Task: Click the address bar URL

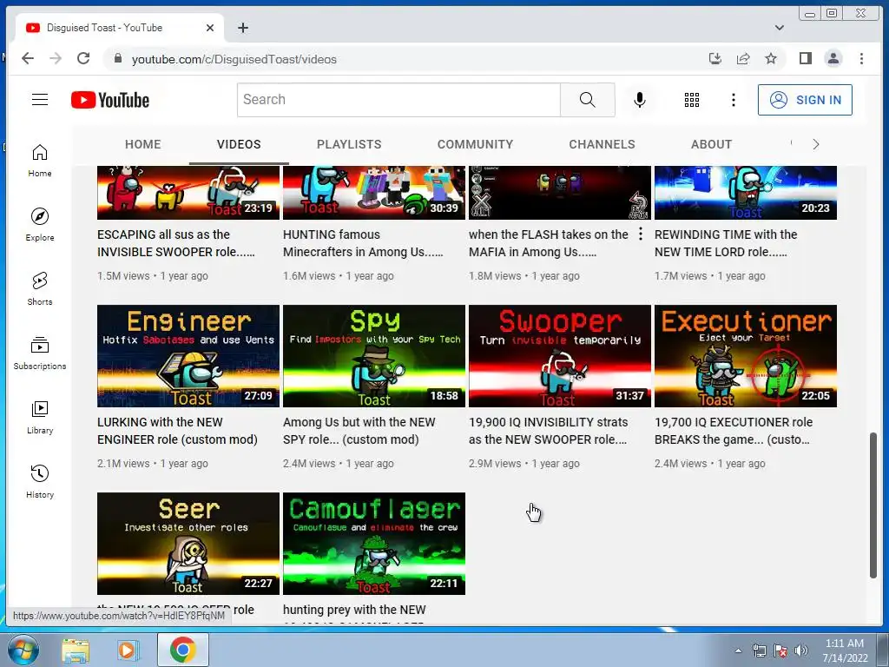Action: coord(234,59)
